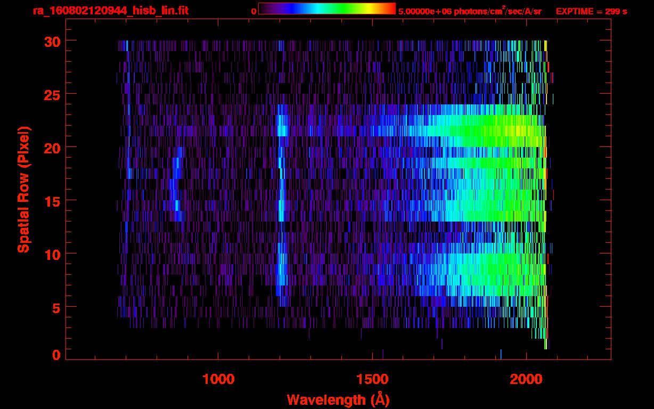
Task: Click the y-axis tick label 10
Action: point(53,254)
